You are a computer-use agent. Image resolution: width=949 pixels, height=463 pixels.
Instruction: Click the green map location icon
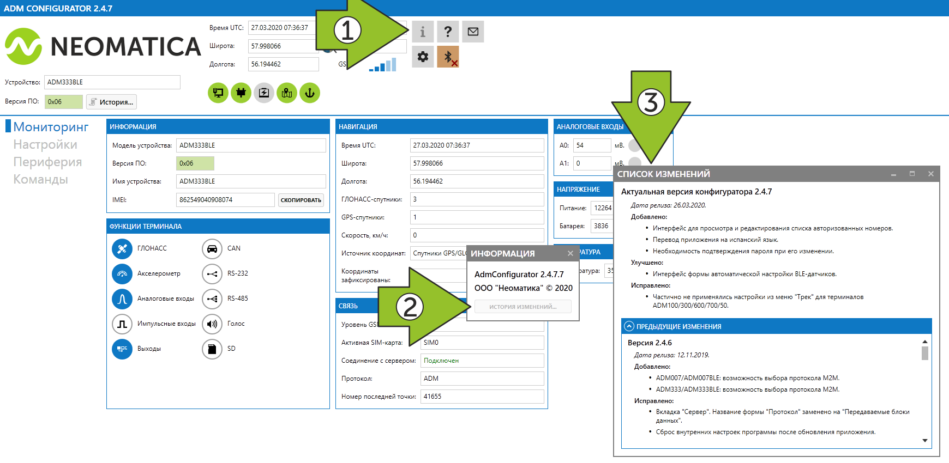coord(287,93)
